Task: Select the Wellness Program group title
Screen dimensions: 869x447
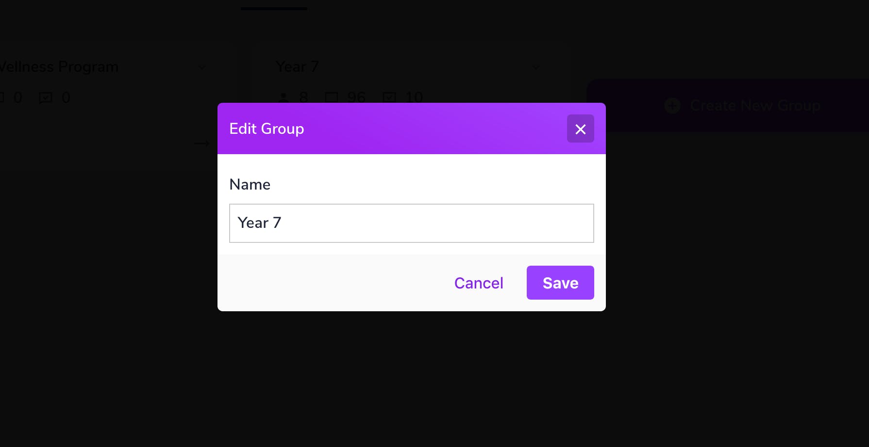Action: 59,67
